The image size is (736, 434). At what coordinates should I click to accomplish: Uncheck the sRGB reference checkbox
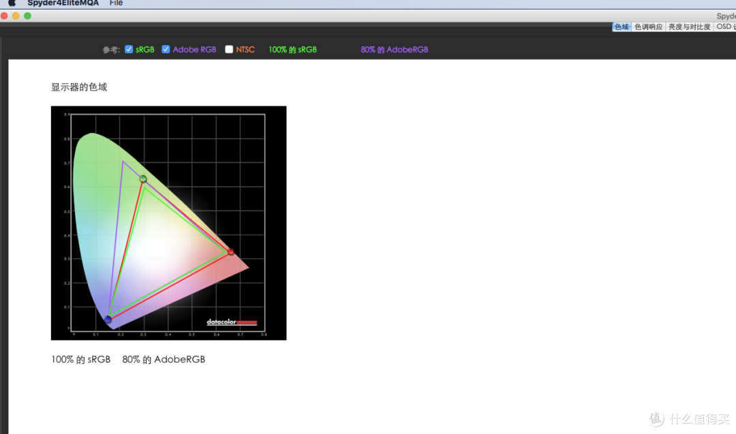pos(129,49)
